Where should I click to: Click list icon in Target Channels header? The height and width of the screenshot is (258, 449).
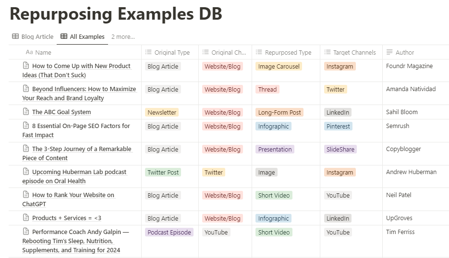328,52
